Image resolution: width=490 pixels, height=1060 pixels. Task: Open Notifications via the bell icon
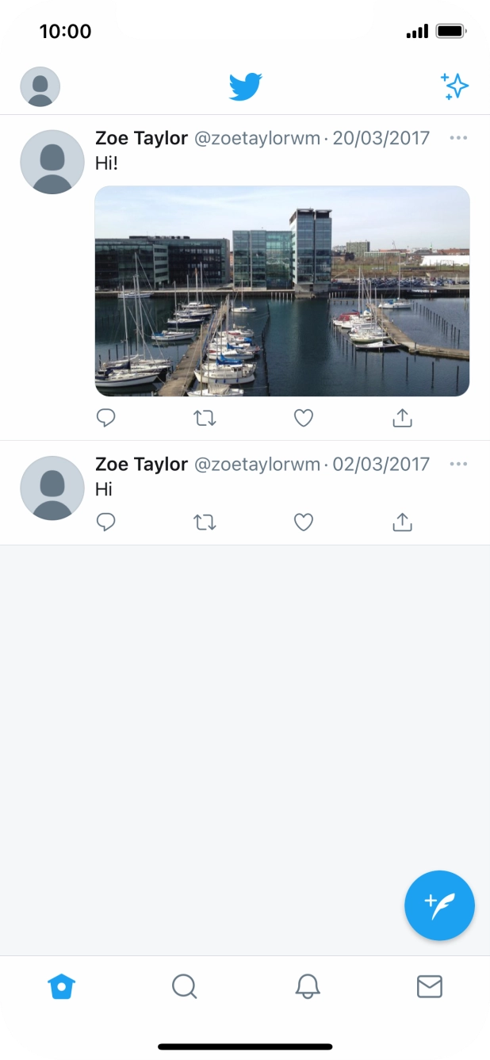point(308,986)
